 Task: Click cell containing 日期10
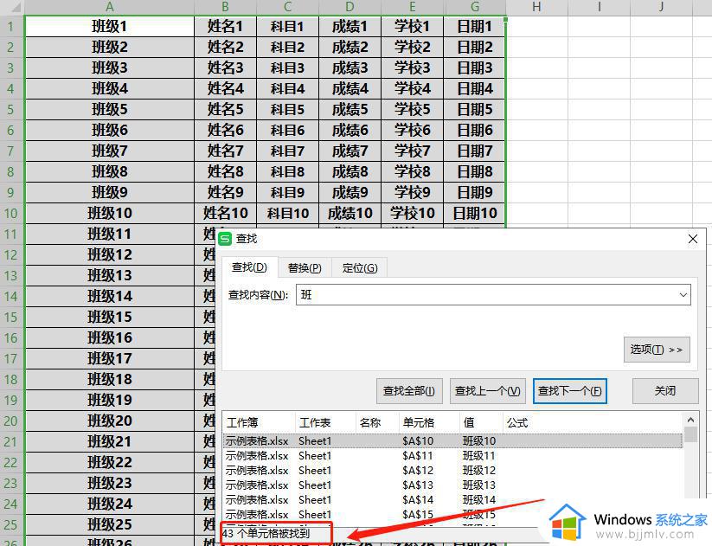coord(474,213)
